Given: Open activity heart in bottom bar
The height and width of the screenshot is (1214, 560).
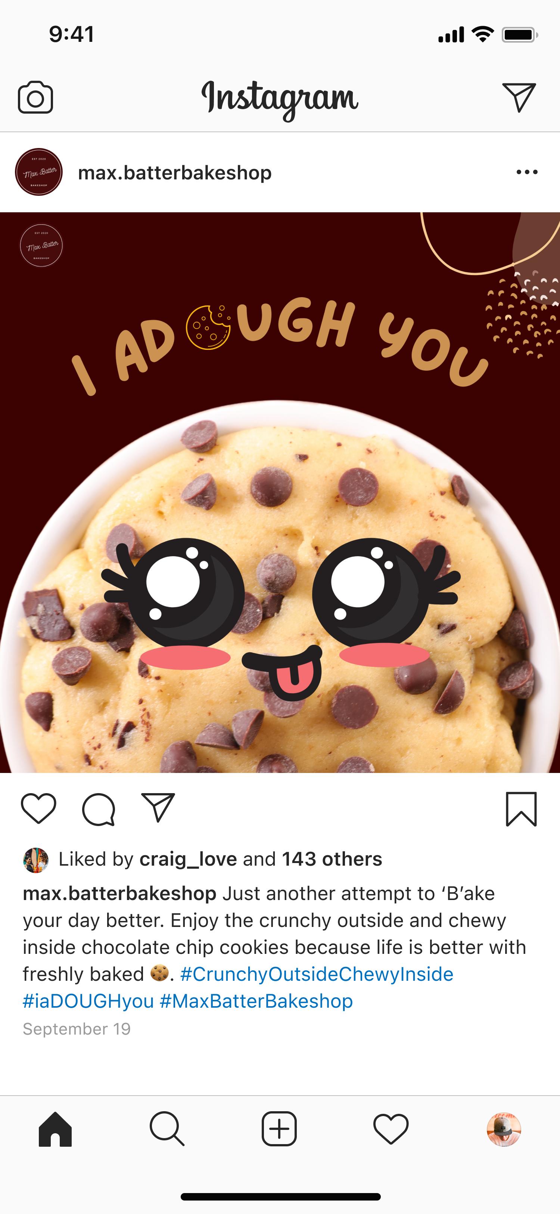Looking at the screenshot, I should 391,1129.
